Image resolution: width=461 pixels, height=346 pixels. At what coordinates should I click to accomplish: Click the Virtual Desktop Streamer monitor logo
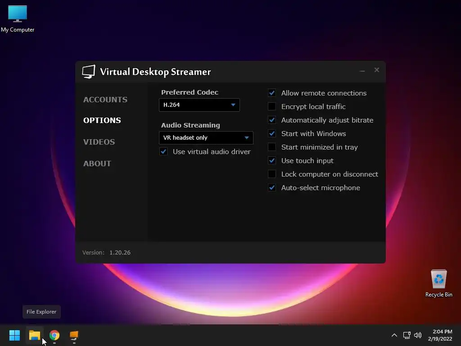click(x=89, y=72)
